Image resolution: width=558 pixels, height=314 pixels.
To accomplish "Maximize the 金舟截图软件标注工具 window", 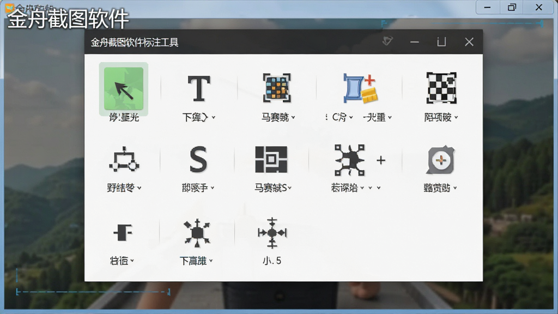I will 441,42.
